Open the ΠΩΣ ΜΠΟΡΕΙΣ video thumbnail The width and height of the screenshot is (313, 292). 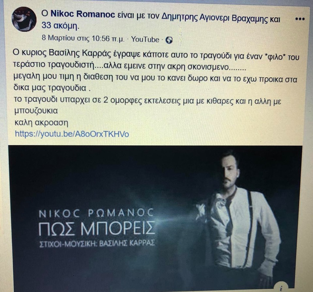click(155, 217)
